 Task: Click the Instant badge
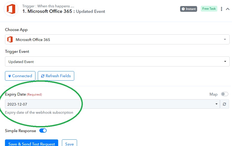click(188, 9)
